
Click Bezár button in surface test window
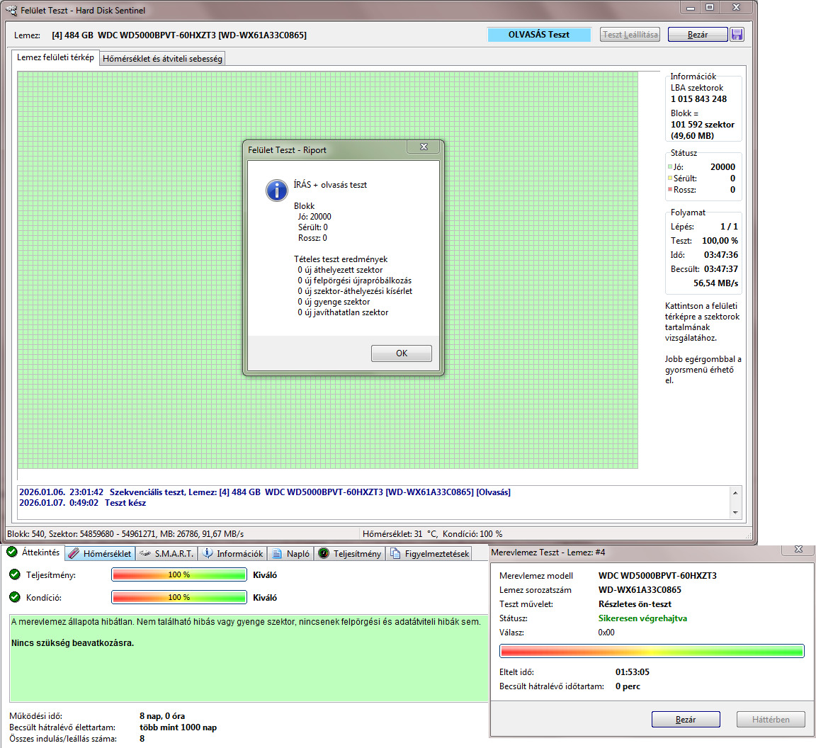pos(697,35)
